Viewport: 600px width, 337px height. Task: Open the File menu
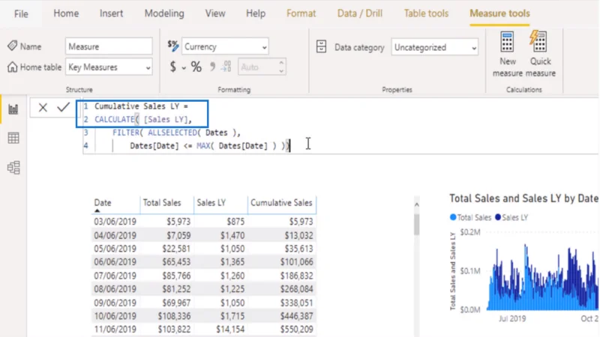tap(21, 13)
